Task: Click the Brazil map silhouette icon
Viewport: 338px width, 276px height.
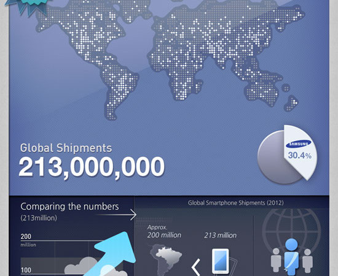Action: (165, 260)
